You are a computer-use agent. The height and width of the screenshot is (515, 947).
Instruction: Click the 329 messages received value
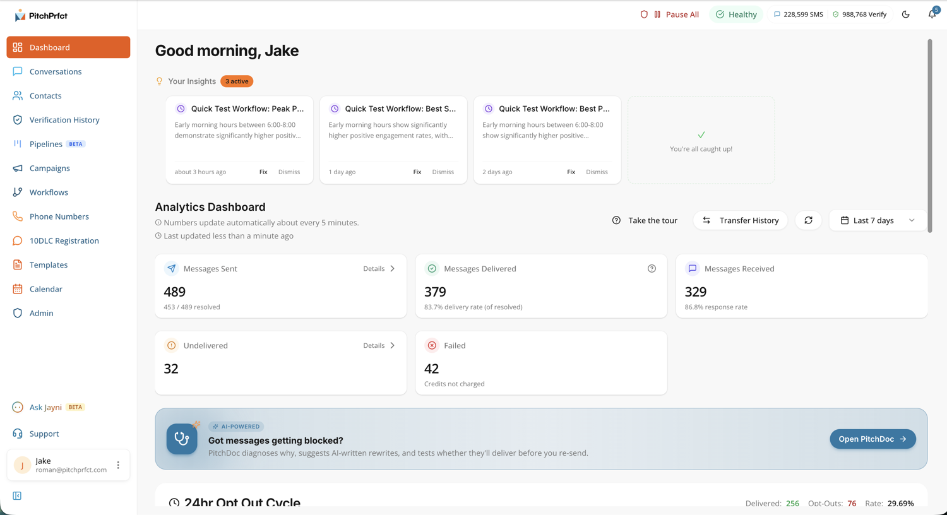pos(696,292)
